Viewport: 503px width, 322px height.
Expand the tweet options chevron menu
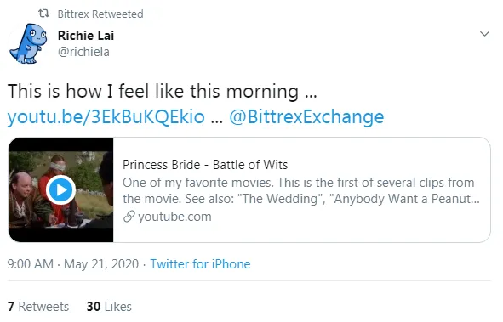(484, 34)
